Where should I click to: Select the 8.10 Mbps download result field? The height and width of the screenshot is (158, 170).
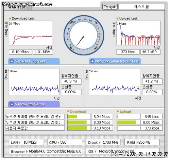[20, 52]
